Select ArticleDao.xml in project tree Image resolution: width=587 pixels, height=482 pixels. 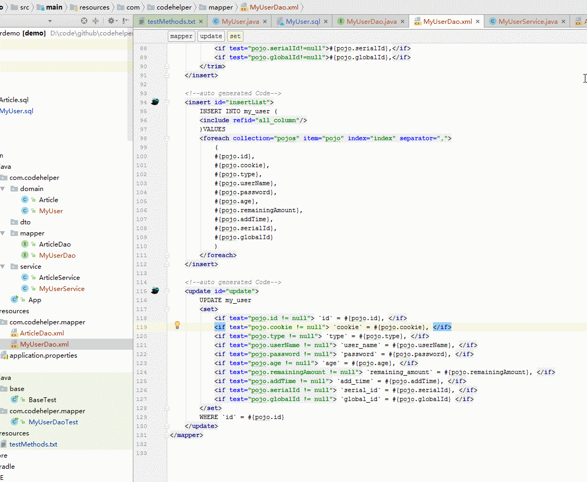click(42, 333)
